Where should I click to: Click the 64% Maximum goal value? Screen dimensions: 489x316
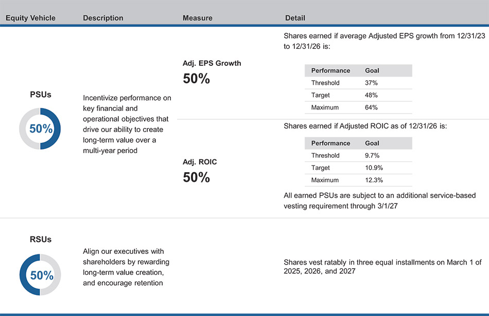(371, 107)
